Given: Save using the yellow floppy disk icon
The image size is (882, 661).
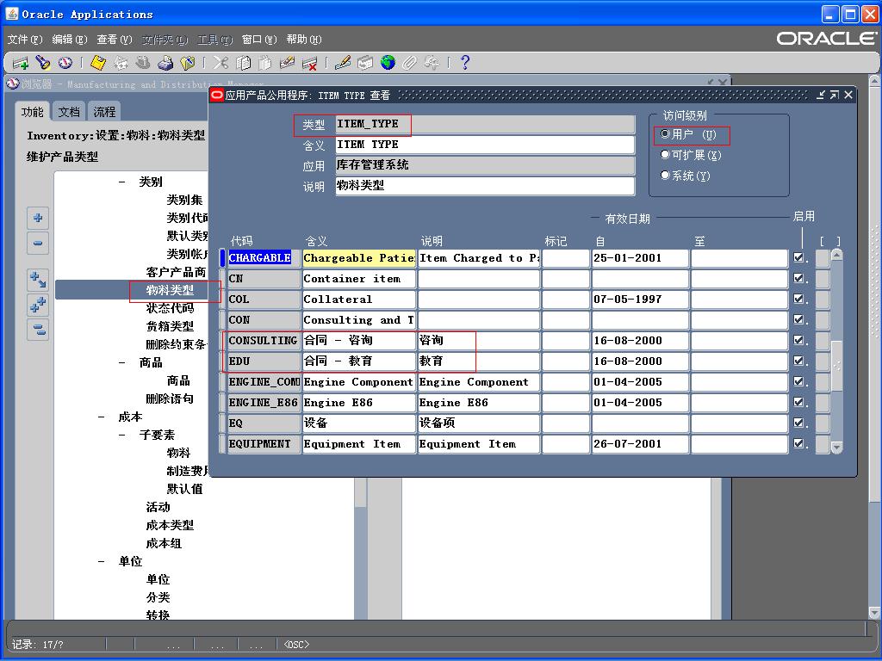Looking at the screenshot, I should click(98, 63).
